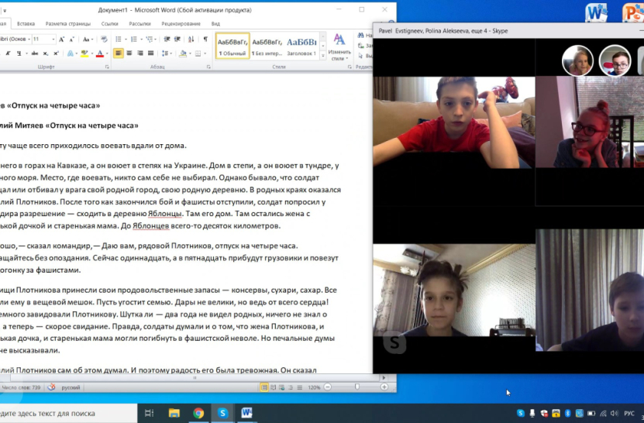Viewport: 644px width, 423px height.
Task: Align text left
Action: pos(119,53)
